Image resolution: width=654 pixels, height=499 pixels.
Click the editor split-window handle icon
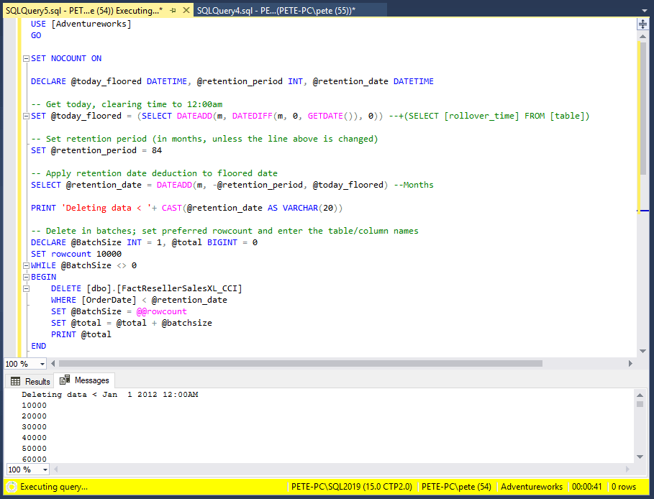point(642,24)
